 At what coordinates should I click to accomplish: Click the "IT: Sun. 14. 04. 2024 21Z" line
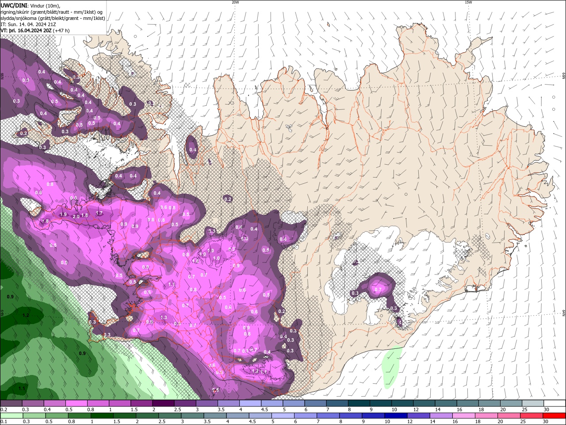pos(28,24)
